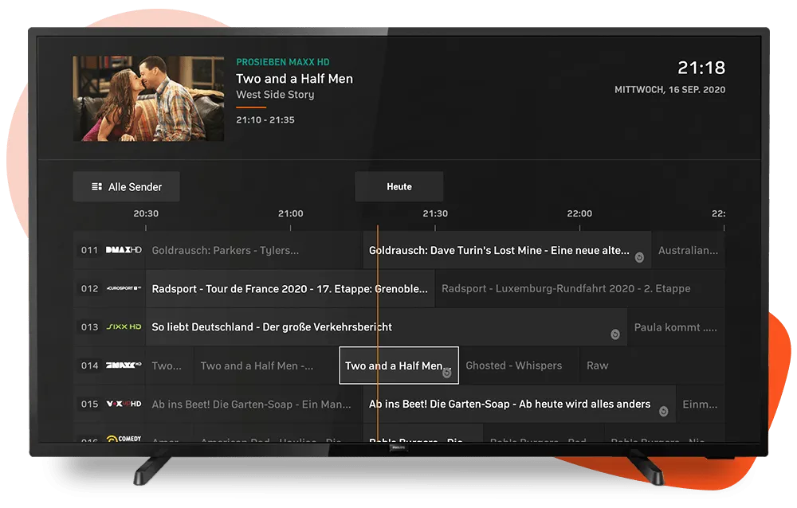The width and height of the screenshot is (797, 508).
Task: Select Paula kommt program
Action: pos(677,326)
